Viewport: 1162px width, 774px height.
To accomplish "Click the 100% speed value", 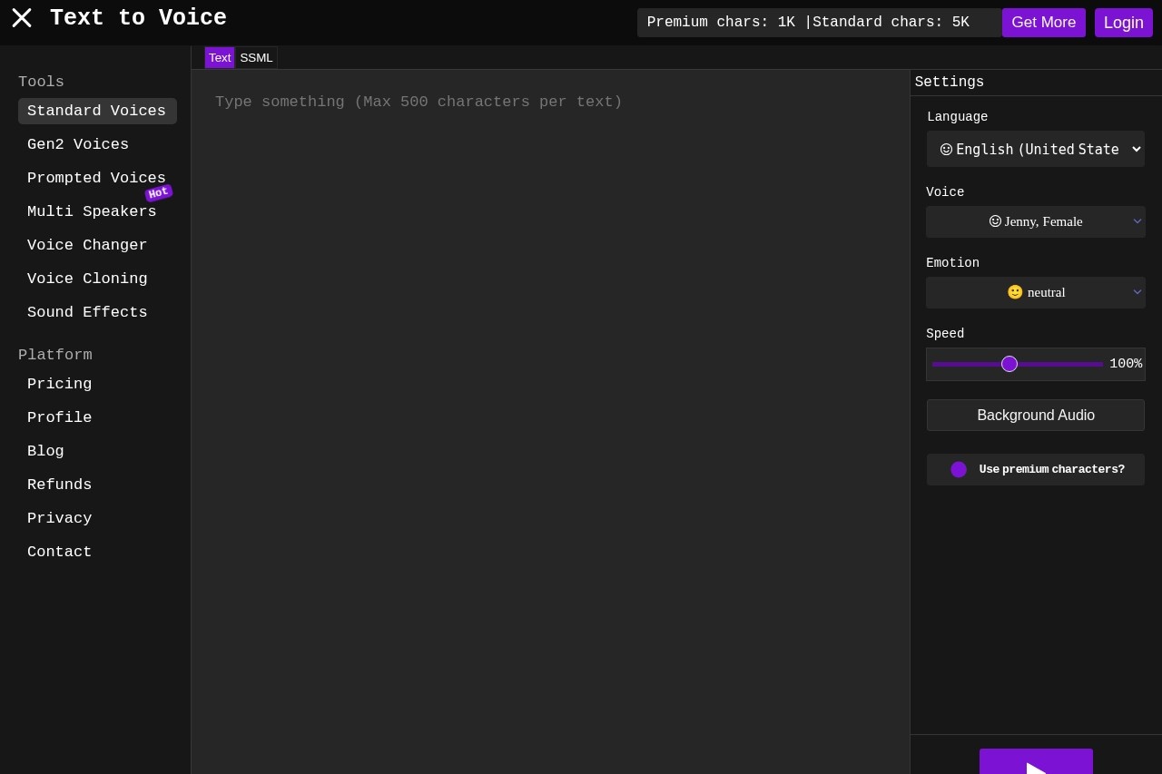I will click(x=1126, y=364).
